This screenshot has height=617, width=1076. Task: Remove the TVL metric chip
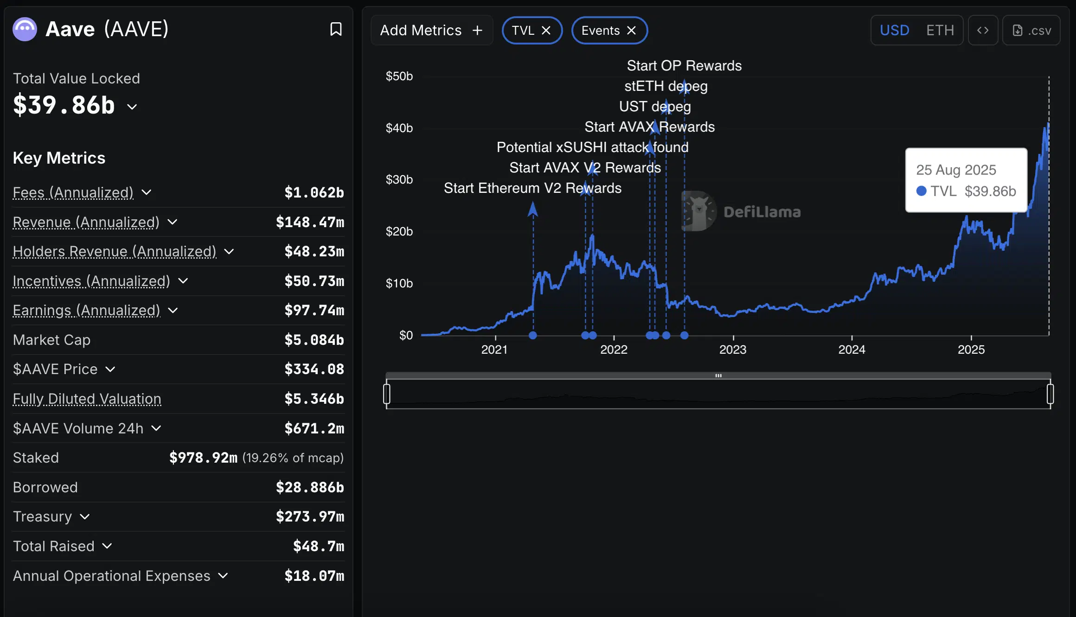click(x=546, y=31)
